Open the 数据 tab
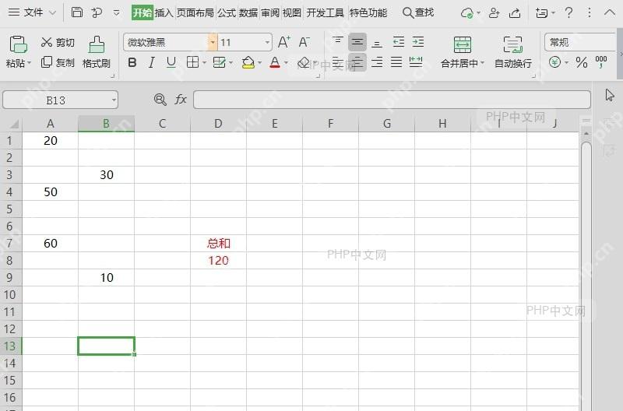This screenshot has width=623, height=411. click(x=248, y=12)
